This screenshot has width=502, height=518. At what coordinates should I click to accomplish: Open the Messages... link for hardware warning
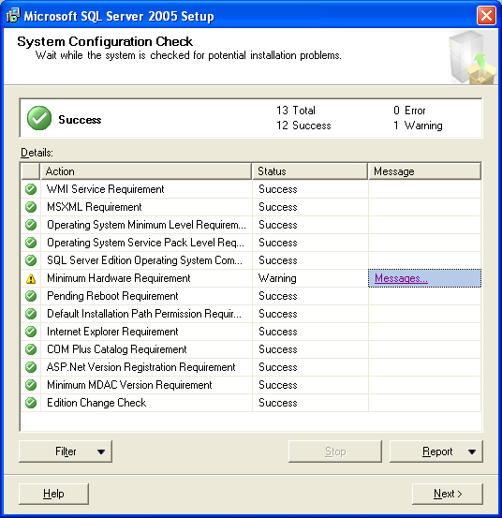[x=401, y=278]
